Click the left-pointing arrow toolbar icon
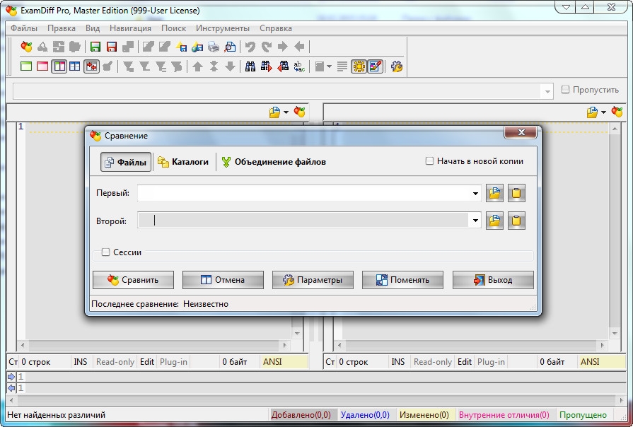Image resolution: width=633 pixels, height=427 pixels. [299, 47]
